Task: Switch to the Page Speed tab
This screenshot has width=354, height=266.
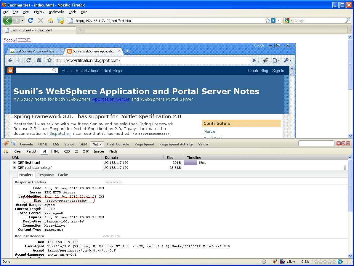Action: coord(144,144)
